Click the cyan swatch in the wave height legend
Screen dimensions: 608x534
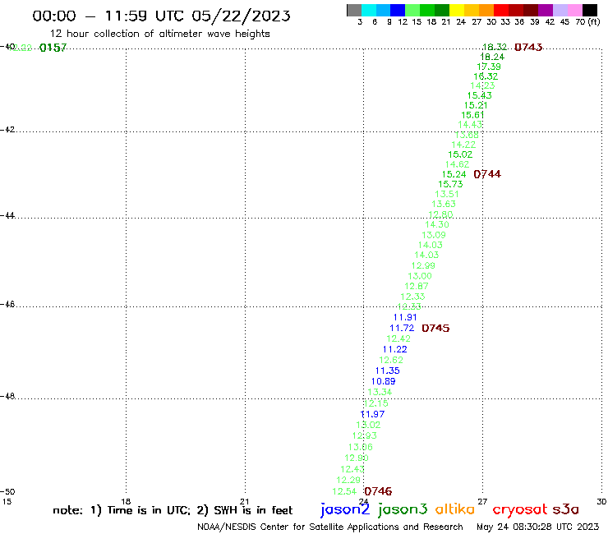(369, 10)
